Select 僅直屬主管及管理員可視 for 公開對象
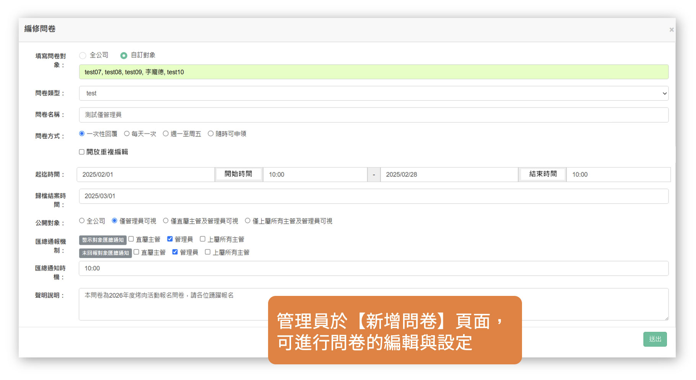The height and width of the screenshot is (380, 696). [x=166, y=221]
